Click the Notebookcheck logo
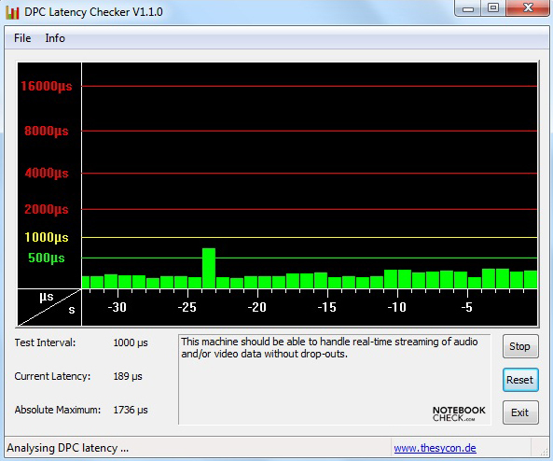This screenshot has width=553, height=461. (x=459, y=413)
